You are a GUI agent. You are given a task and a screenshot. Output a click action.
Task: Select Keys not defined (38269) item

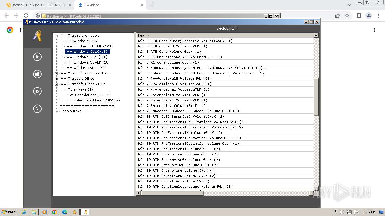click(x=86, y=95)
